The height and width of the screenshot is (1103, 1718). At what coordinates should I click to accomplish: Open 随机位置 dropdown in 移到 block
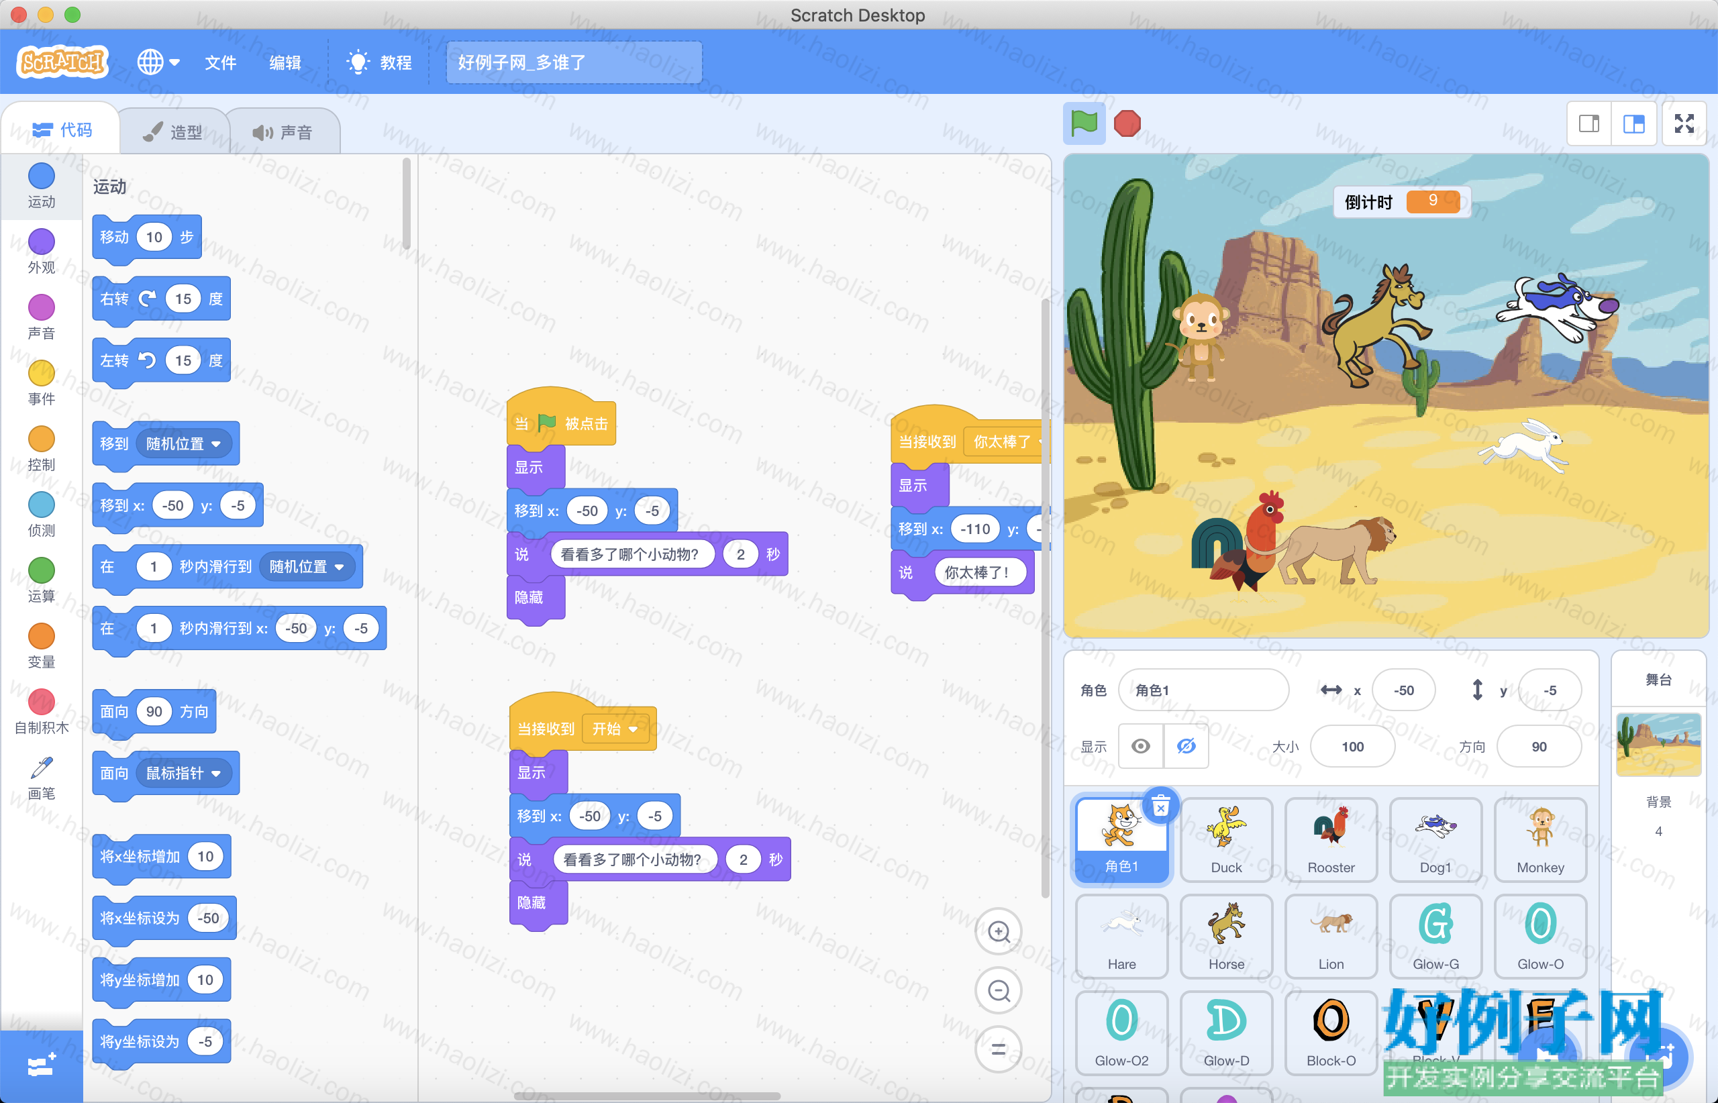[183, 443]
